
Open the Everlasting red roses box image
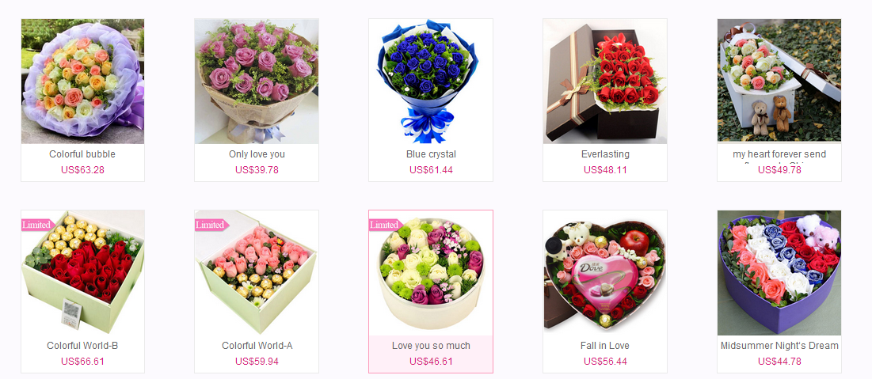click(x=605, y=81)
